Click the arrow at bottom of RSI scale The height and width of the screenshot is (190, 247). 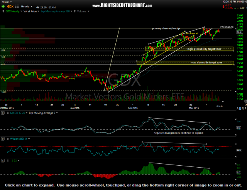[236, 156]
